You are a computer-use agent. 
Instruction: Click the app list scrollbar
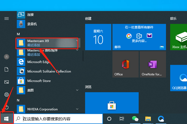coord(83,56)
